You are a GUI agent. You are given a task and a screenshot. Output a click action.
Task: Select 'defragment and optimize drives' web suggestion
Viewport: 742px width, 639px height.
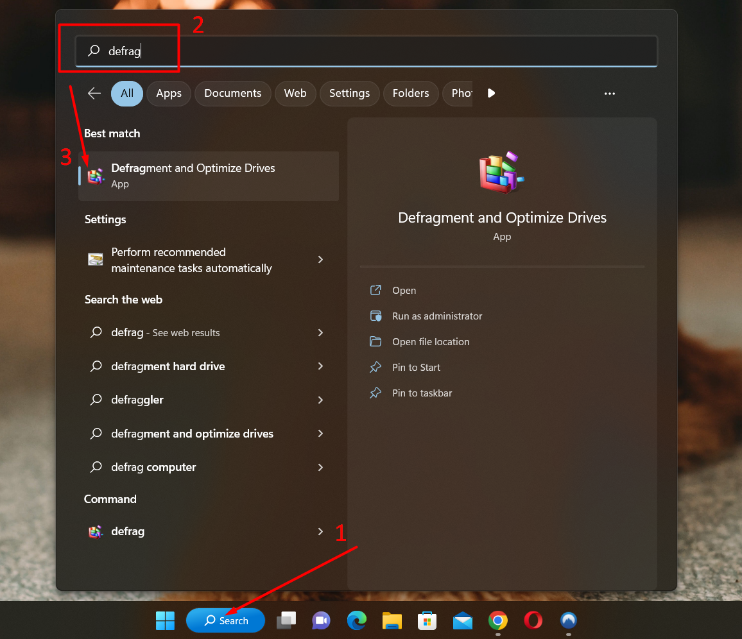click(x=192, y=434)
